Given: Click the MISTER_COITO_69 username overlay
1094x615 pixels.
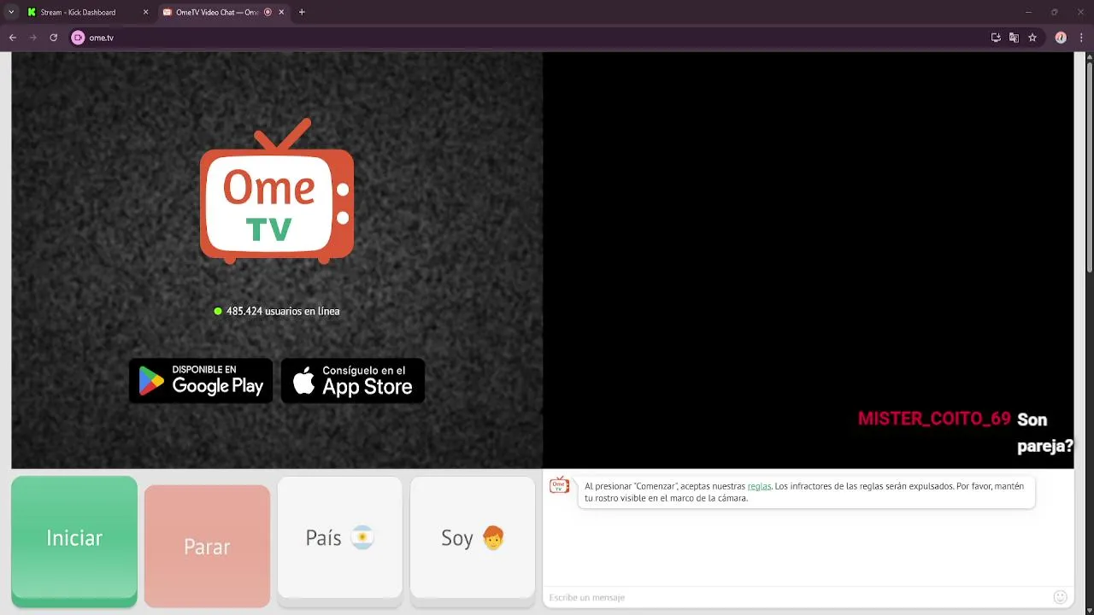Looking at the screenshot, I should (934, 419).
